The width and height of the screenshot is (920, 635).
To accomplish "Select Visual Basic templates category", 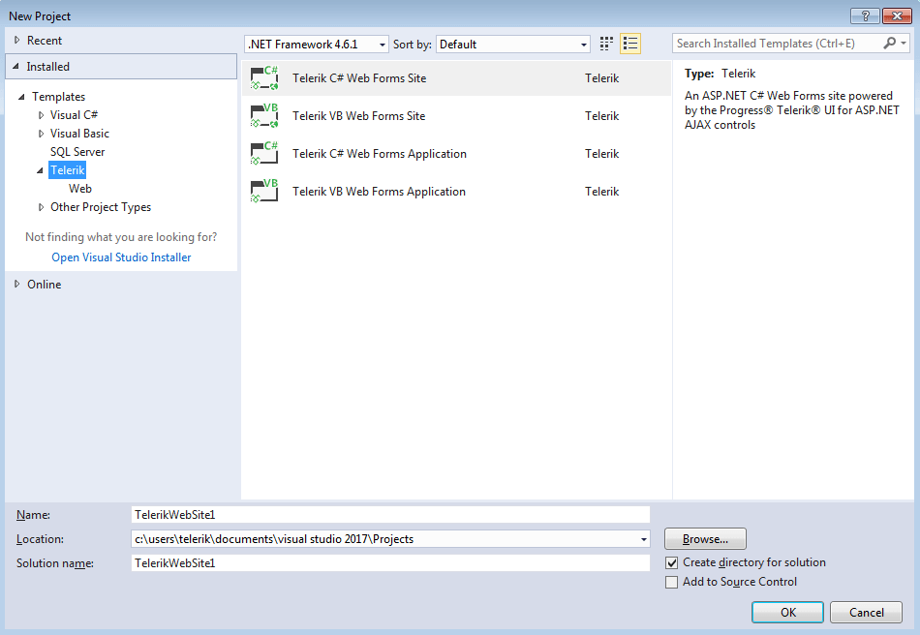I will 79,134.
